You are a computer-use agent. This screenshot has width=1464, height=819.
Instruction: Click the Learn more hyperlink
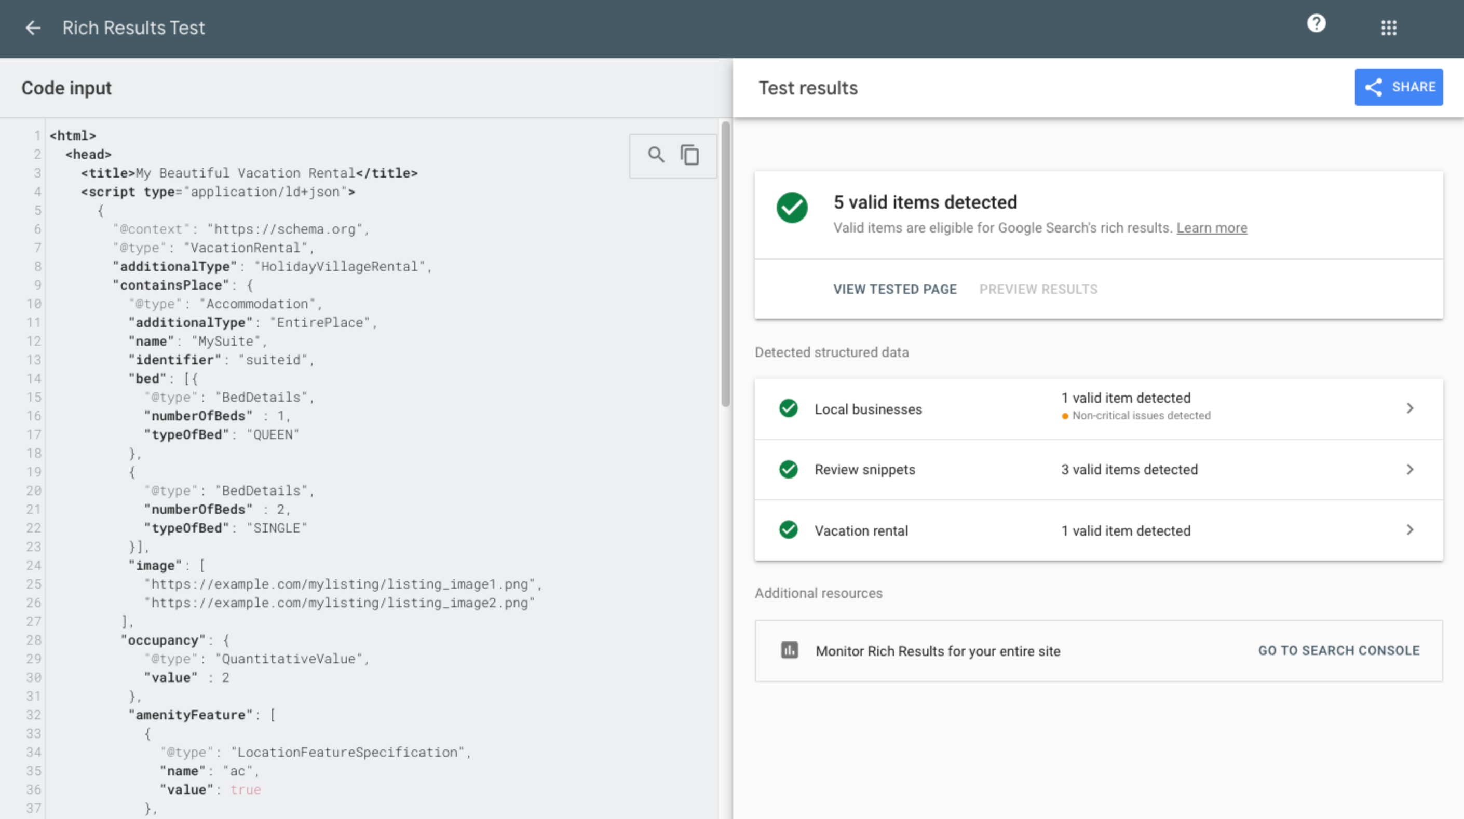click(x=1211, y=227)
